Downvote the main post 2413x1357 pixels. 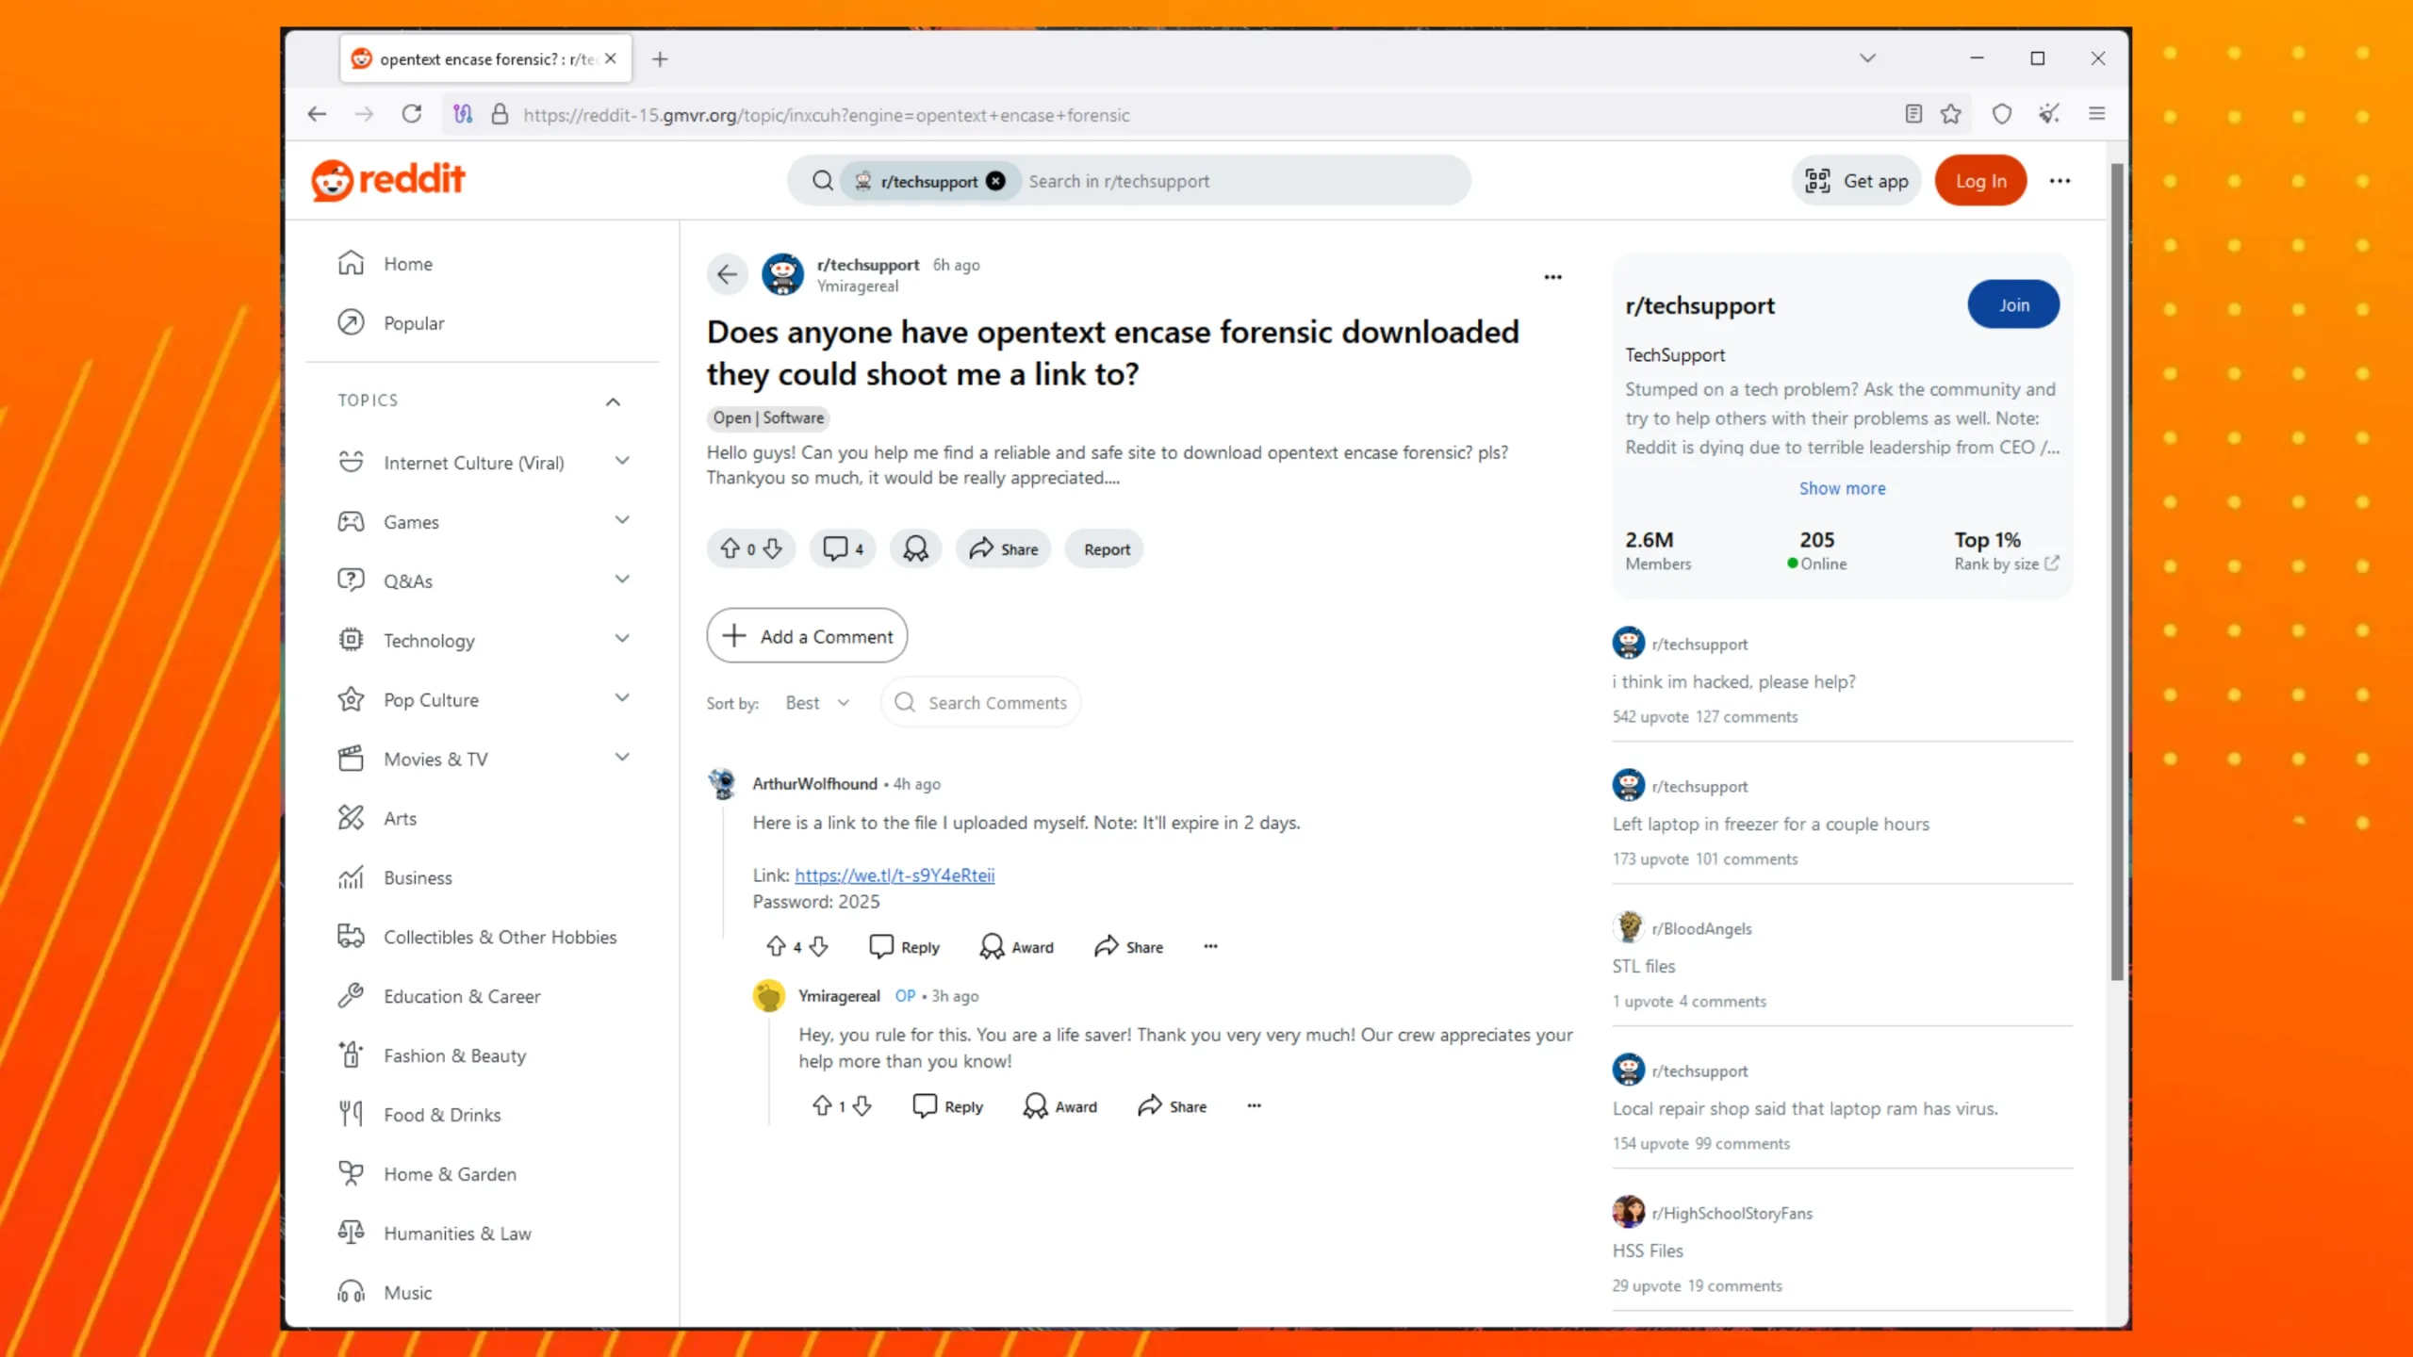(x=773, y=548)
